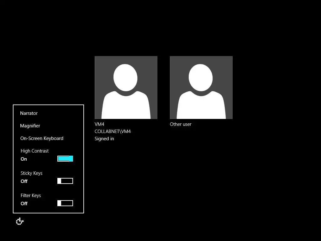The width and height of the screenshot is (321, 241).
Task: Start the On-Screen Keyboard
Action: coord(42,138)
